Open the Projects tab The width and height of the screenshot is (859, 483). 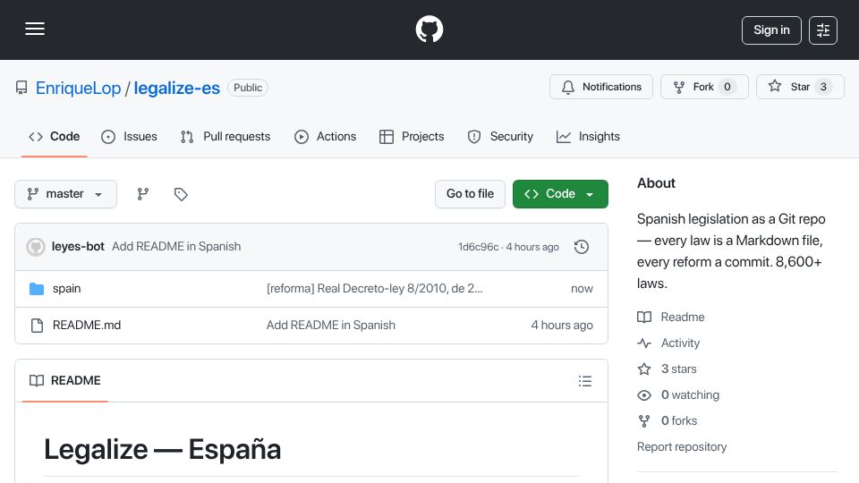point(412,136)
